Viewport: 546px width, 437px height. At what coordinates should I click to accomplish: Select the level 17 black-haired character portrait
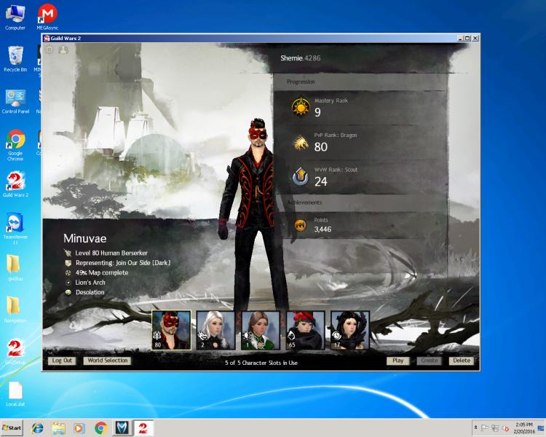350,330
